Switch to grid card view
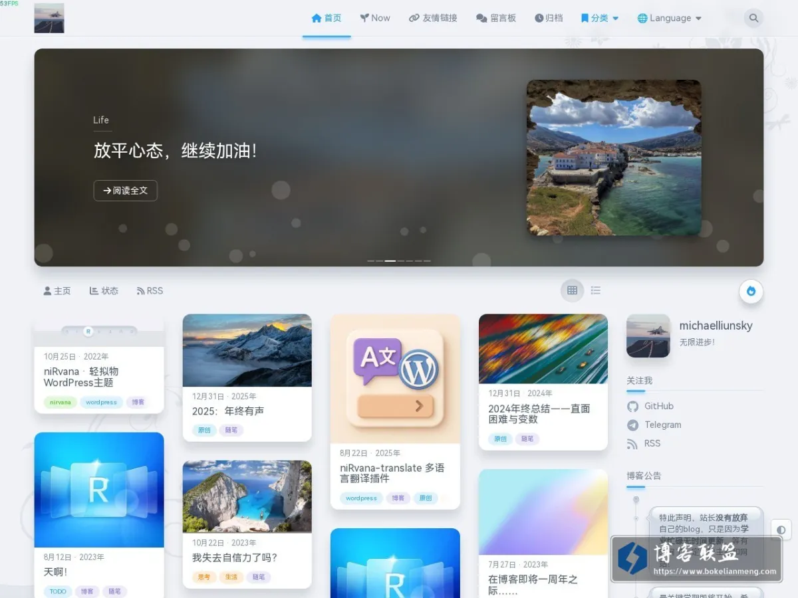798x598 pixels. coord(572,290)
